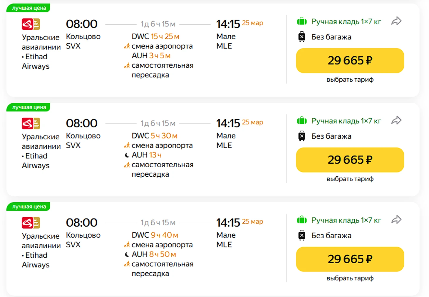The image size is (429, 297).
Task: Click green hand luggage icon in third flight card
Action: [302, 220]
